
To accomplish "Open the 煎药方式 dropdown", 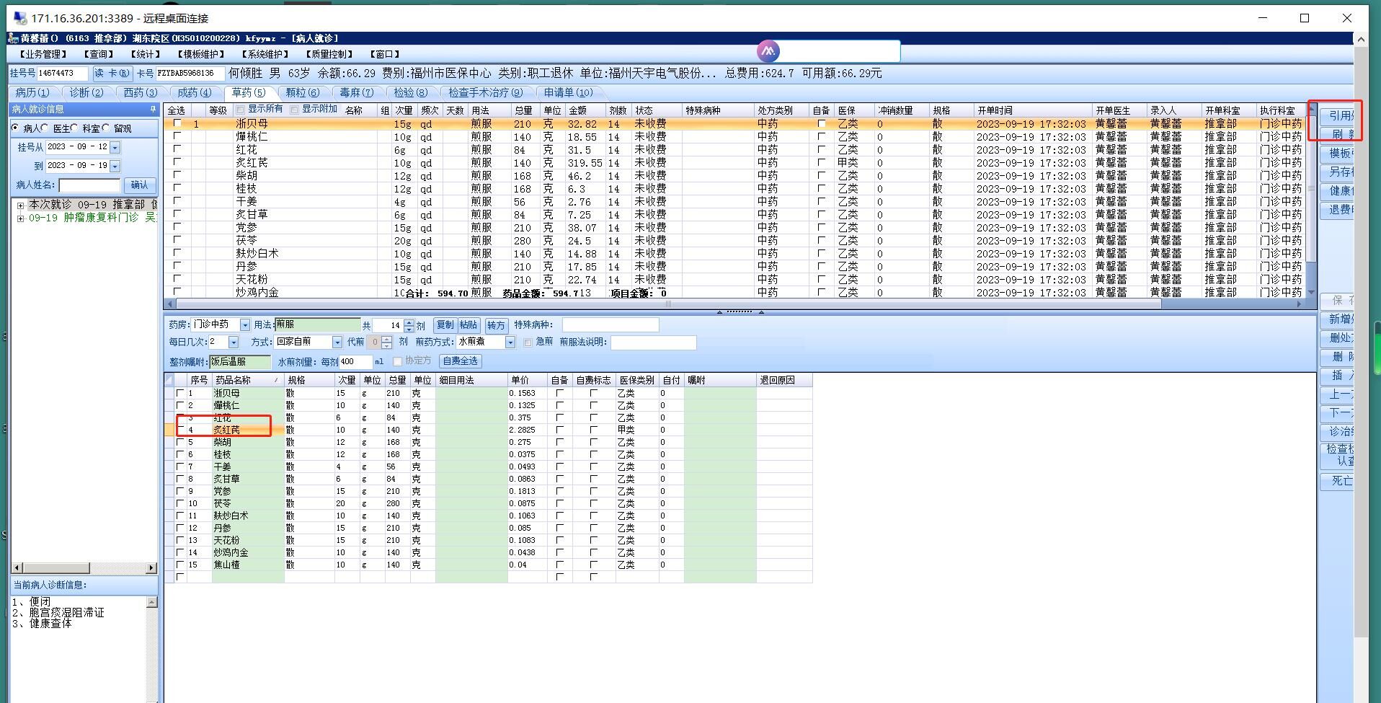I will click(x=510, y=342).
